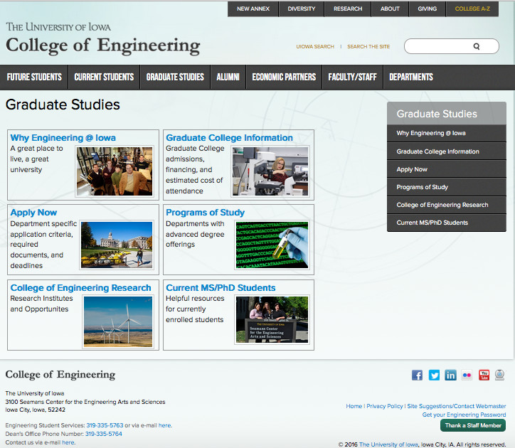
Task: Click the Get your Engineering Password link
Action: point(464,415)
